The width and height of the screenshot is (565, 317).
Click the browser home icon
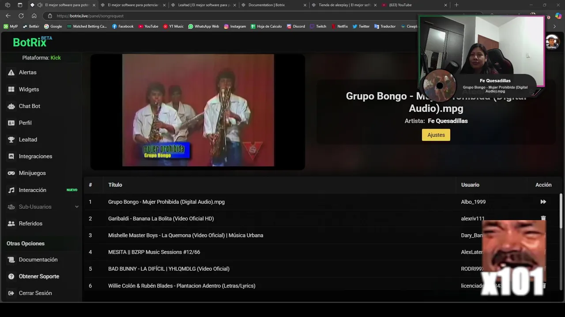pyautogui.click(x=34, y=16)
